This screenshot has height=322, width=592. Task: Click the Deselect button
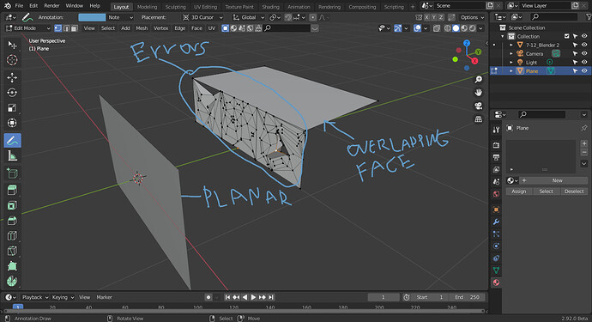coord(574,191)
